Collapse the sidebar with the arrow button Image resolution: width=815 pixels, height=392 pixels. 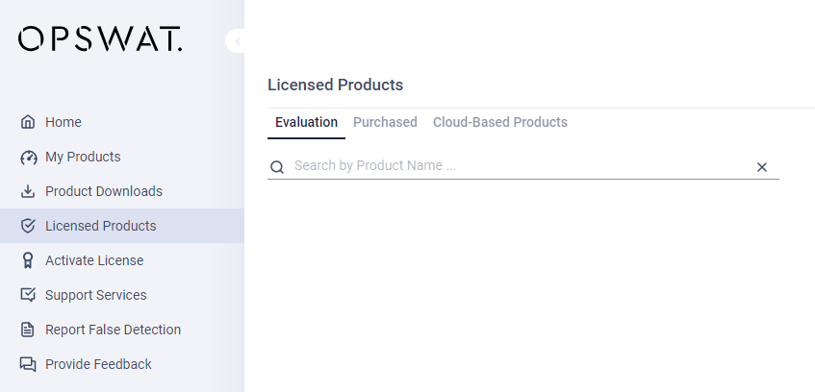236,41
